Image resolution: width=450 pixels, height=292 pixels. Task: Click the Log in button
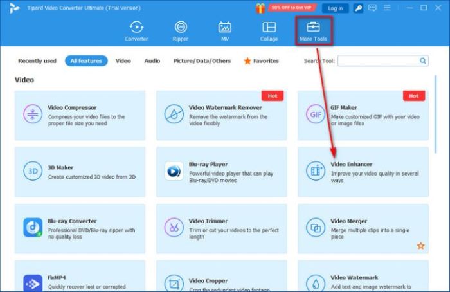(335, 8)
